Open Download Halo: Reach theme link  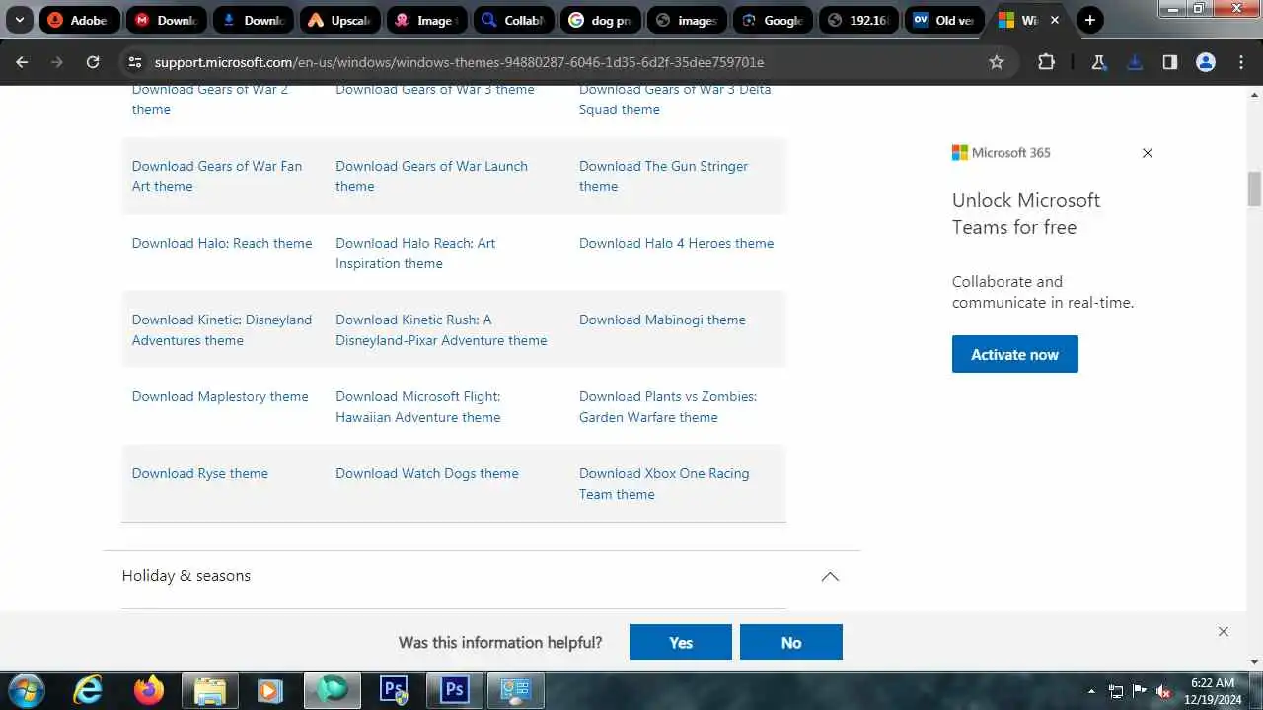[x=222, y=243]
